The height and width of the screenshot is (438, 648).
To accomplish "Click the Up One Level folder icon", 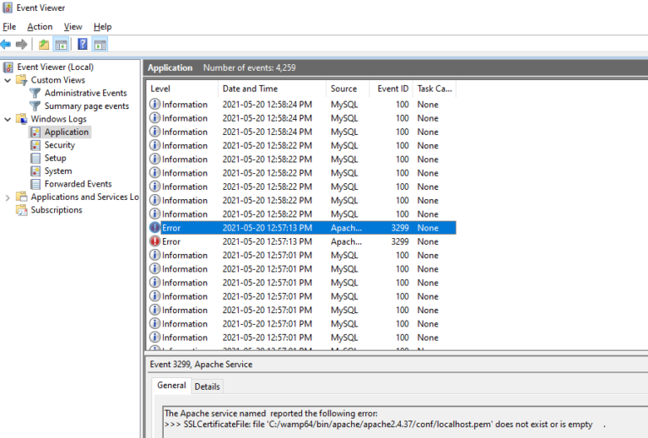I will [44, 45].
